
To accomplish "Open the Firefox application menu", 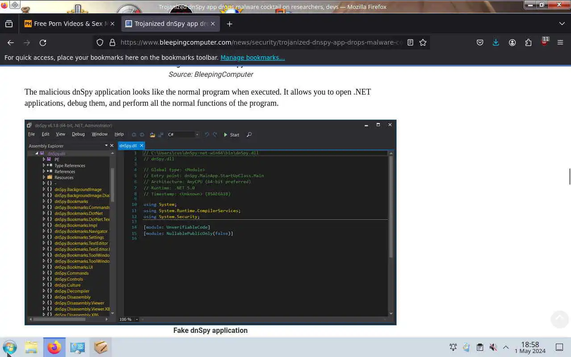I will pos(560,43).
